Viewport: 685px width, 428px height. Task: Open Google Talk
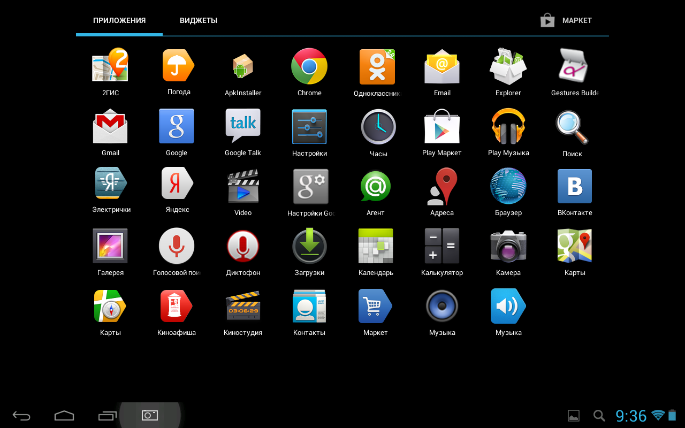point(243,126)
